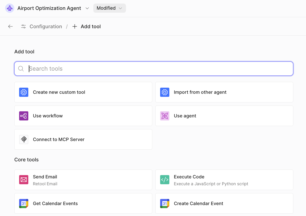
Task: Select the Create Calendar Event icon
Action: tap(164, 203)
